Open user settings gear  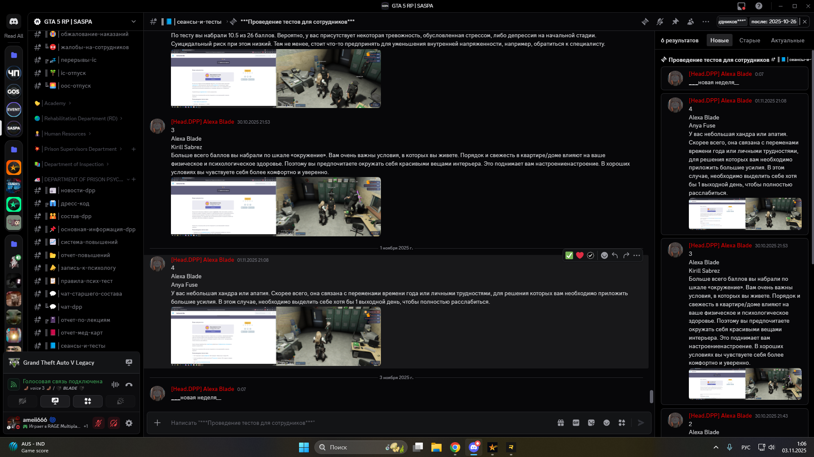(x=129, y=423)
